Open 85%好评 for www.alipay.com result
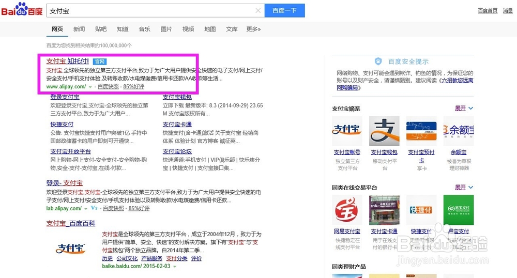Screen dimensions: 517x278 point(133,87)
